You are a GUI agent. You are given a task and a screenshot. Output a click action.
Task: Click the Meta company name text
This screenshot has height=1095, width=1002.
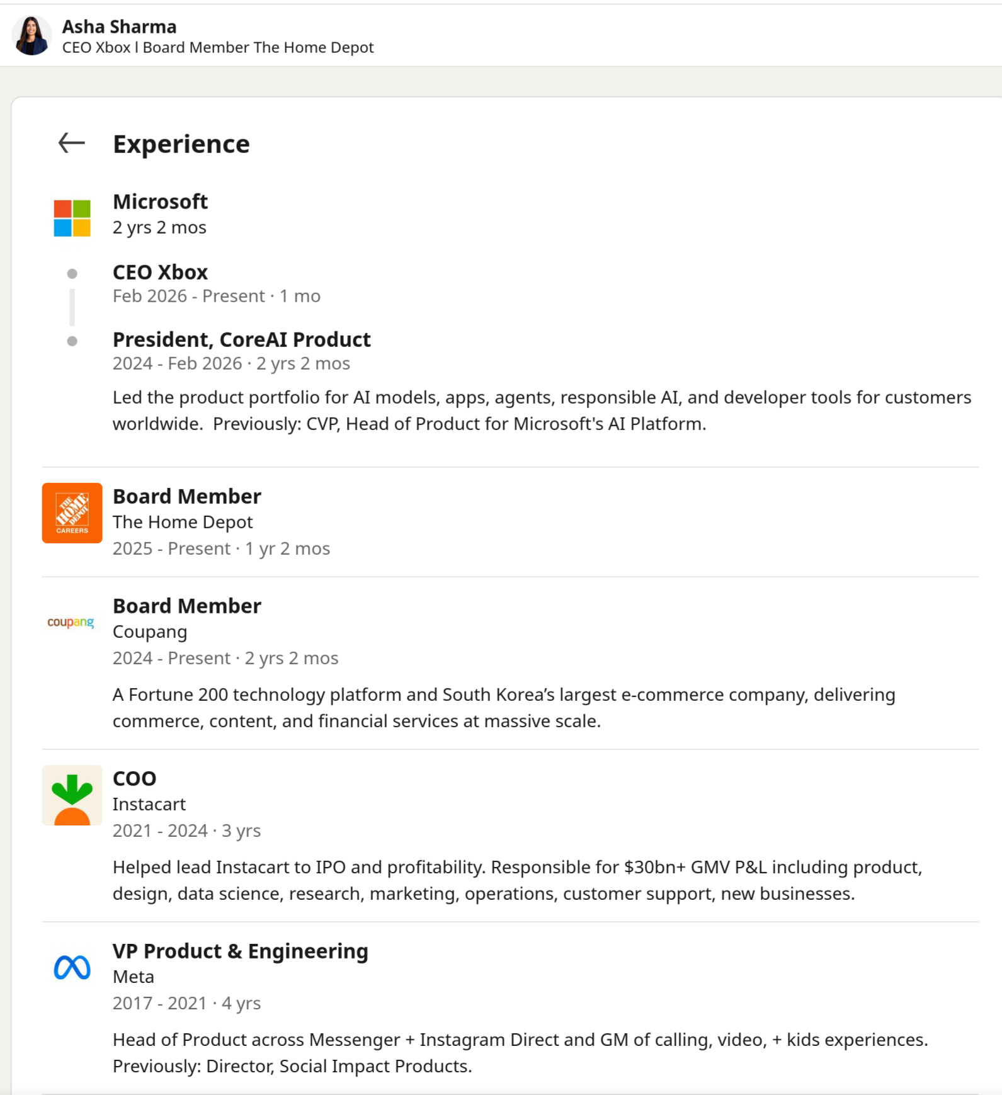pos(134,977)
